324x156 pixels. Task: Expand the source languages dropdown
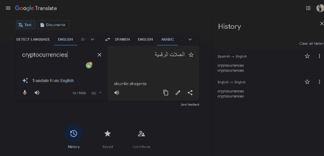tap(92, 39)
